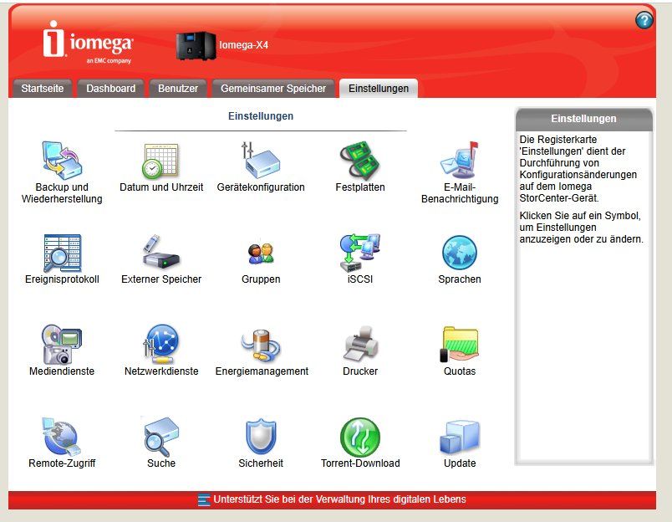Open the Externer Speicher icon
Screen dimensions: 672x522
160,252
